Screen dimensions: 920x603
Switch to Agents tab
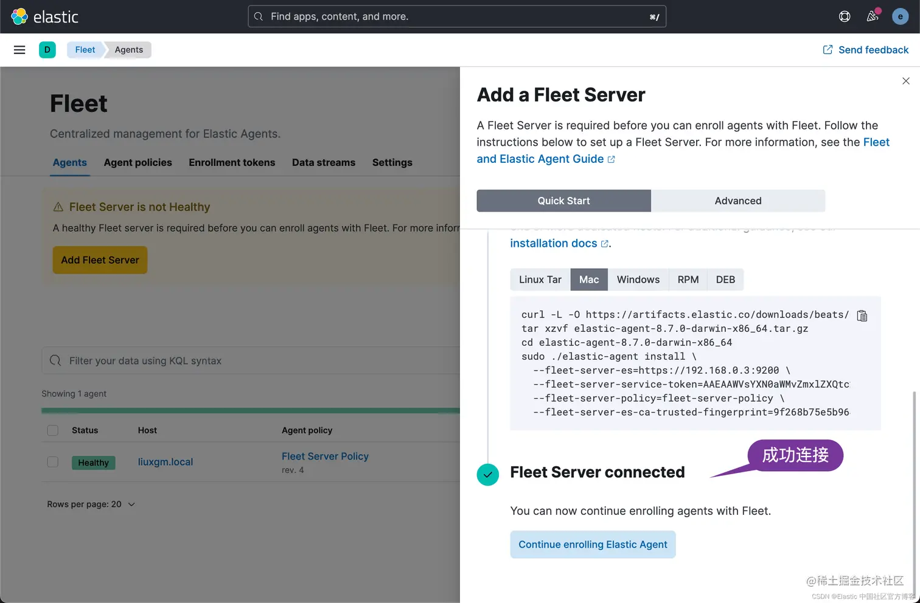point(70,162)
